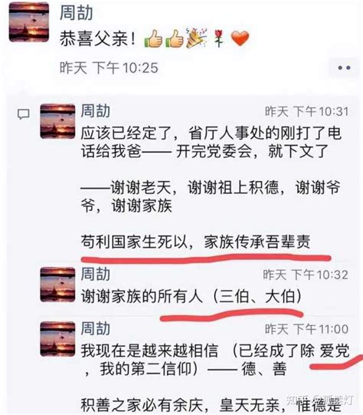
Task: Tap the comment speech bubble icon
Action: pyautogui.click(x=23, y=114)
